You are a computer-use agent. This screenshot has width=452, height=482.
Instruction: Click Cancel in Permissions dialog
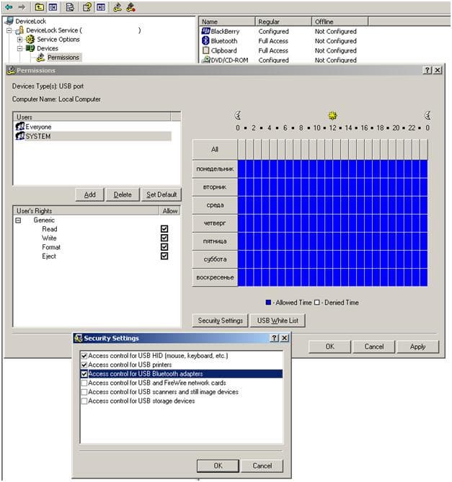[x=374, y=347]
